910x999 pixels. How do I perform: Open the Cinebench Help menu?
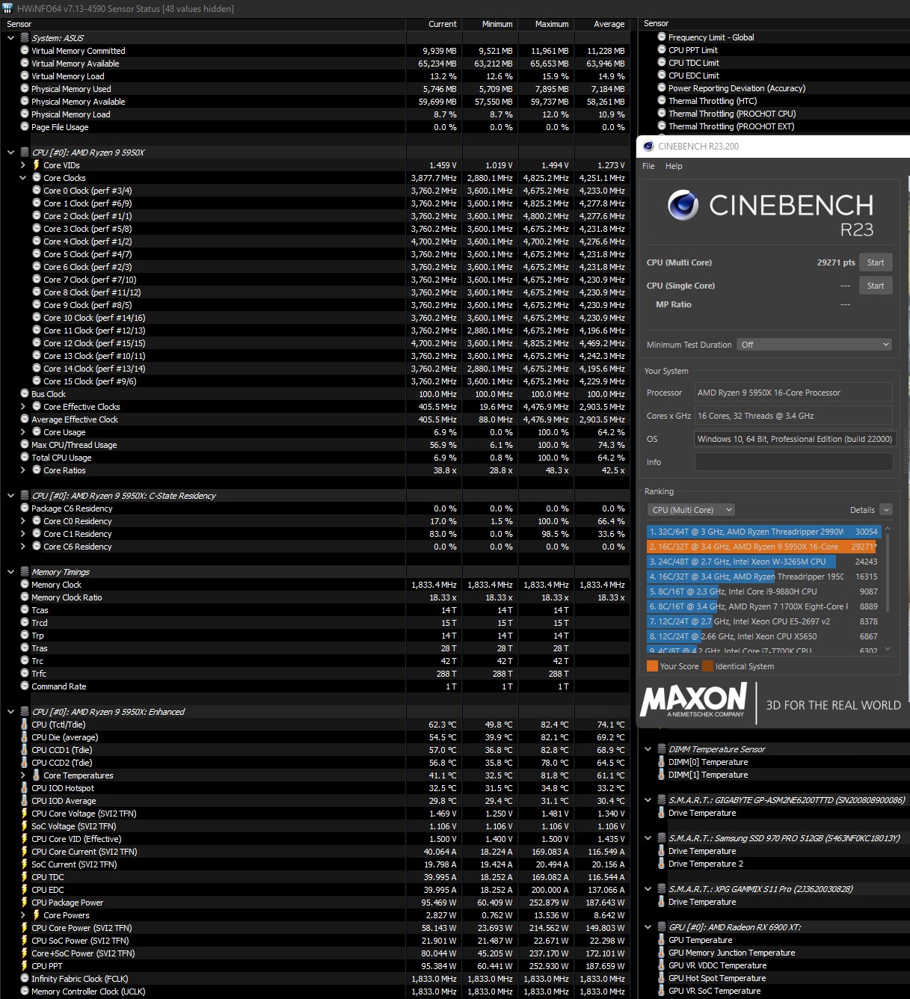pyautogui.click(x=674, y=166)
